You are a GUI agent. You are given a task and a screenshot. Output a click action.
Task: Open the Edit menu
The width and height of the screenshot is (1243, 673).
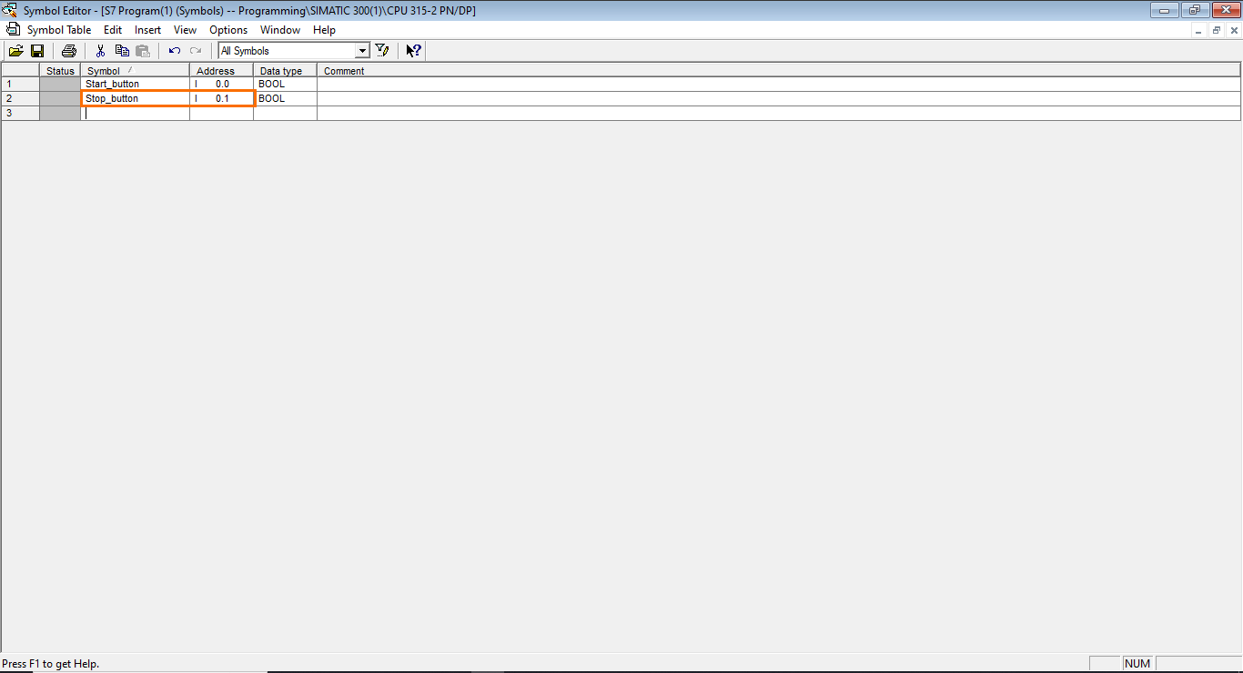(113, 30)
